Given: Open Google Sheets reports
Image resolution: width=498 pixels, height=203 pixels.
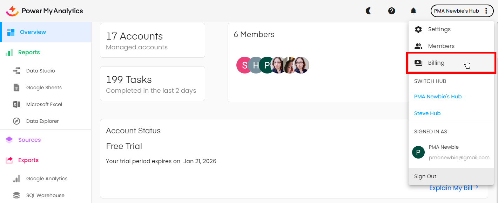Looking at the screenshot, I should click(x=44, y=87).
